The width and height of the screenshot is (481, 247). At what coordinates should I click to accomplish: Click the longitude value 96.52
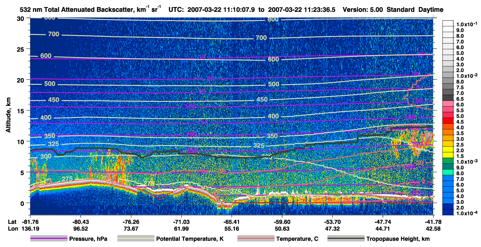coord(80,228)
